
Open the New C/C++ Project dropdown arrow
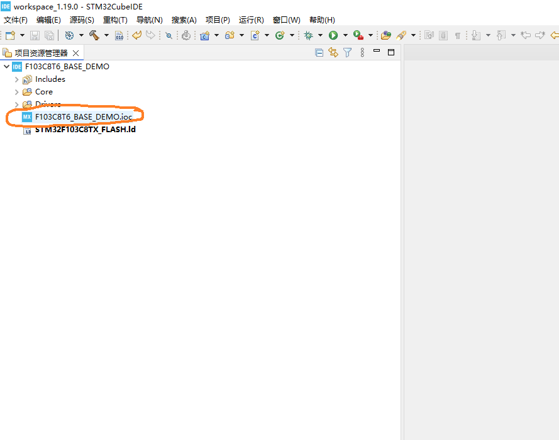point(216,35)
